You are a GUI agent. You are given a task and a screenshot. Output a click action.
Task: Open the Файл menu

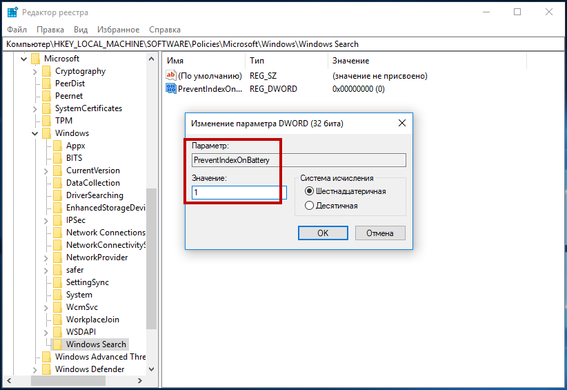tap(17, 30)
